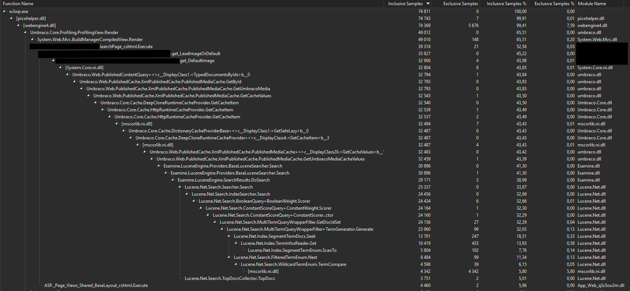Collapse the PublishedMediaCache.GetUmbracoMedia node

82,89
